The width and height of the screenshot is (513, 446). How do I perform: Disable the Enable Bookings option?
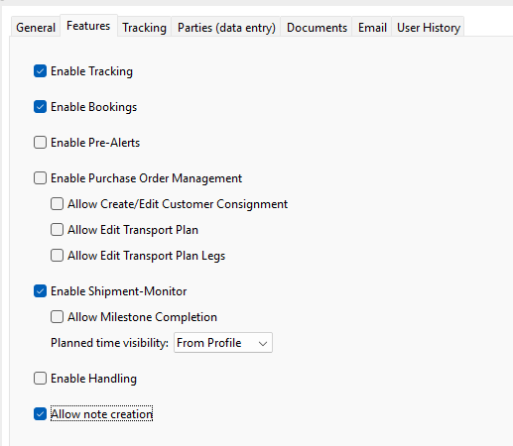[40, 107]
